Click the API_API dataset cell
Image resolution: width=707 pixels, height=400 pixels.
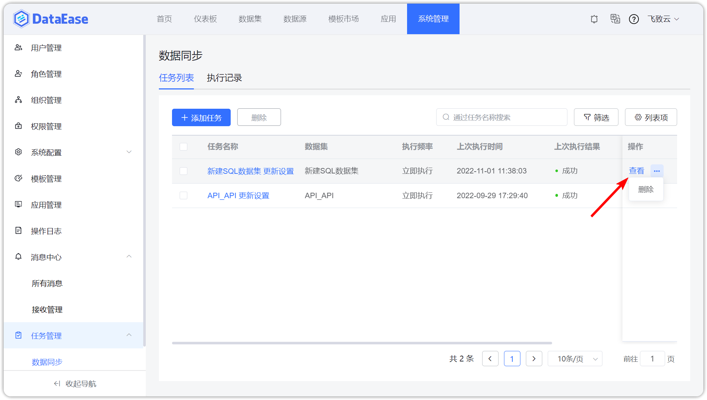pos(319,196)
